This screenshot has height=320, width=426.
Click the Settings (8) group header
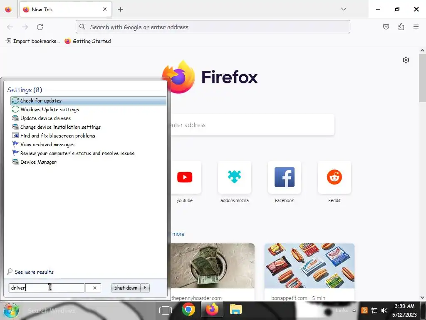pyautogui.click(x=25, y=90)
